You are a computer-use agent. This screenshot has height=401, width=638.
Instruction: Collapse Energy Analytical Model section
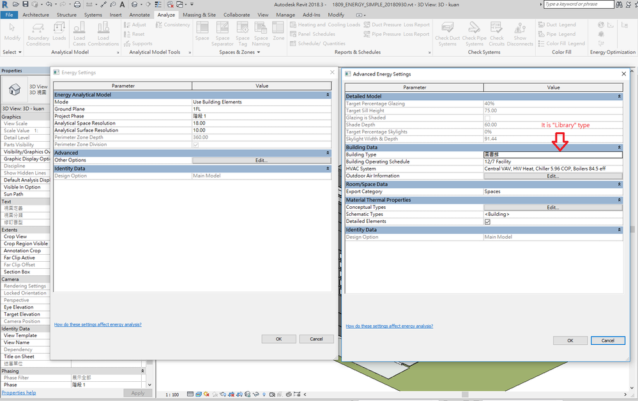[328, 95]
